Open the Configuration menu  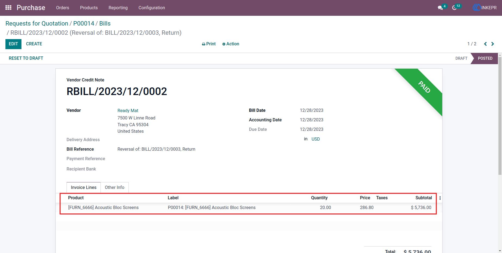(x=152, y=8)
